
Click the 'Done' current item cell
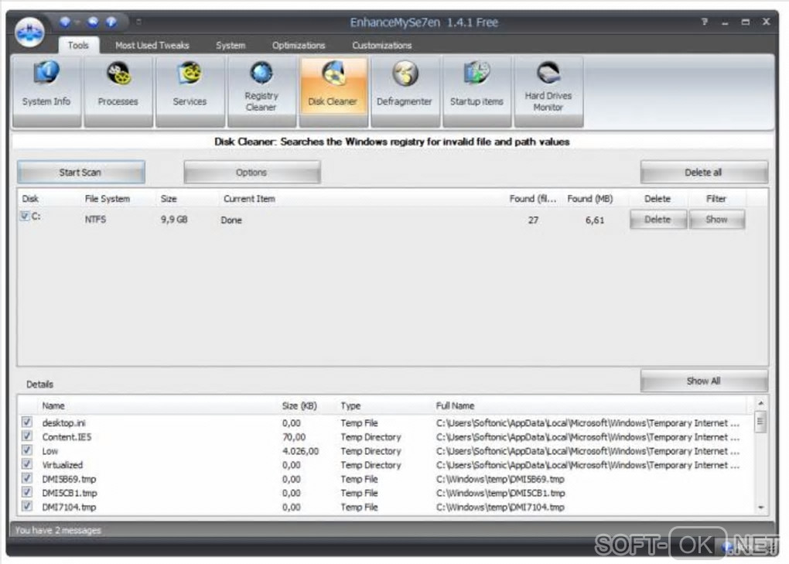pyautogui.click(x=231, y=220)
